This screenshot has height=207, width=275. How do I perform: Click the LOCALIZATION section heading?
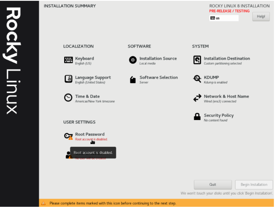point(78,46)
